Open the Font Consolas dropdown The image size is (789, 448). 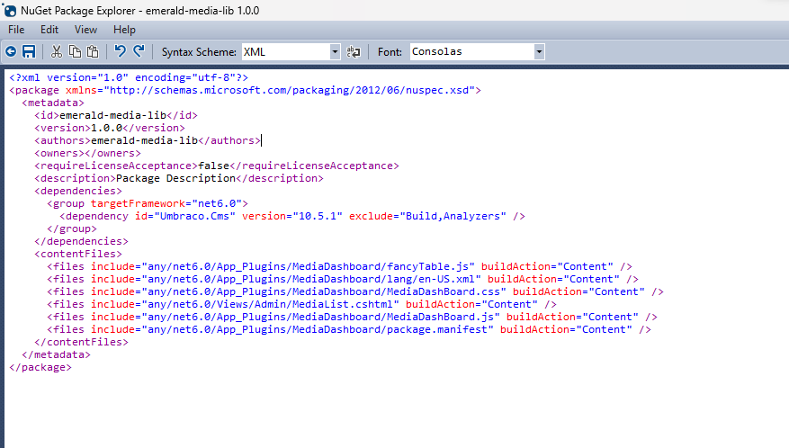pyautogui.click(x=477, y=51)
